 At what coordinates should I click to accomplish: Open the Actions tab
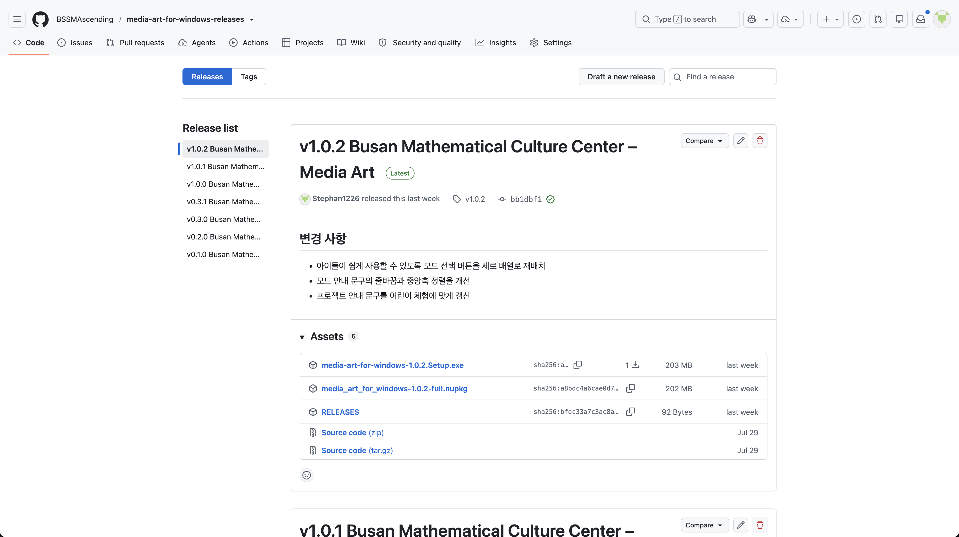click(x=249, y=43)
